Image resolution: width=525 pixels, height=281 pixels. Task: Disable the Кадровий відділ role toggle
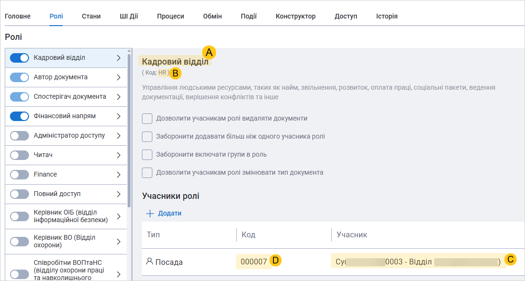point(19,58)
